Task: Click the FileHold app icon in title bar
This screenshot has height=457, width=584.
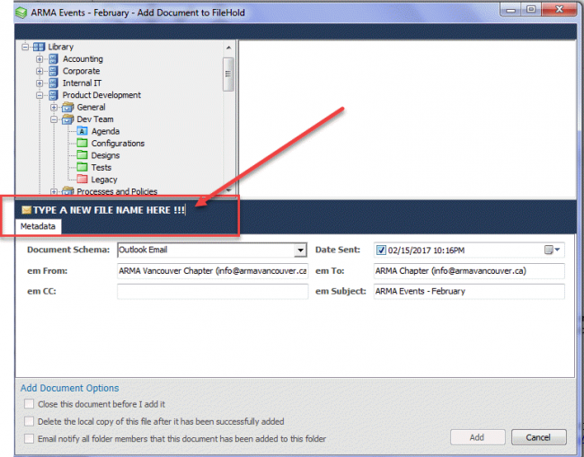Action: [x=22, y=13]
